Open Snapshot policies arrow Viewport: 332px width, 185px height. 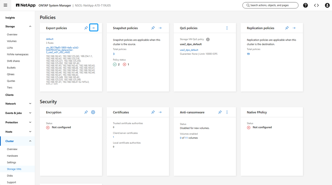click(x=160, y=28)
